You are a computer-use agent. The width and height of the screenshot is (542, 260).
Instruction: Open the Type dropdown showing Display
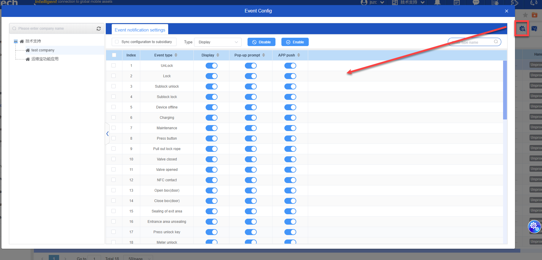click(x=218, y=42)
